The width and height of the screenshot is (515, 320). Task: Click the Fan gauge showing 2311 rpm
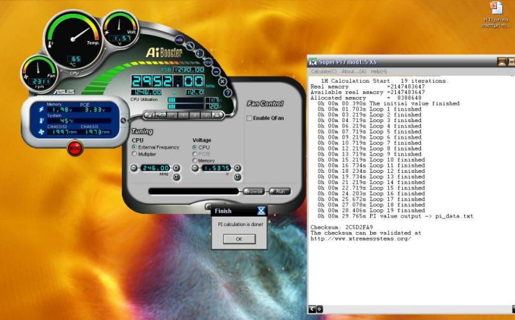coord(39,73)
